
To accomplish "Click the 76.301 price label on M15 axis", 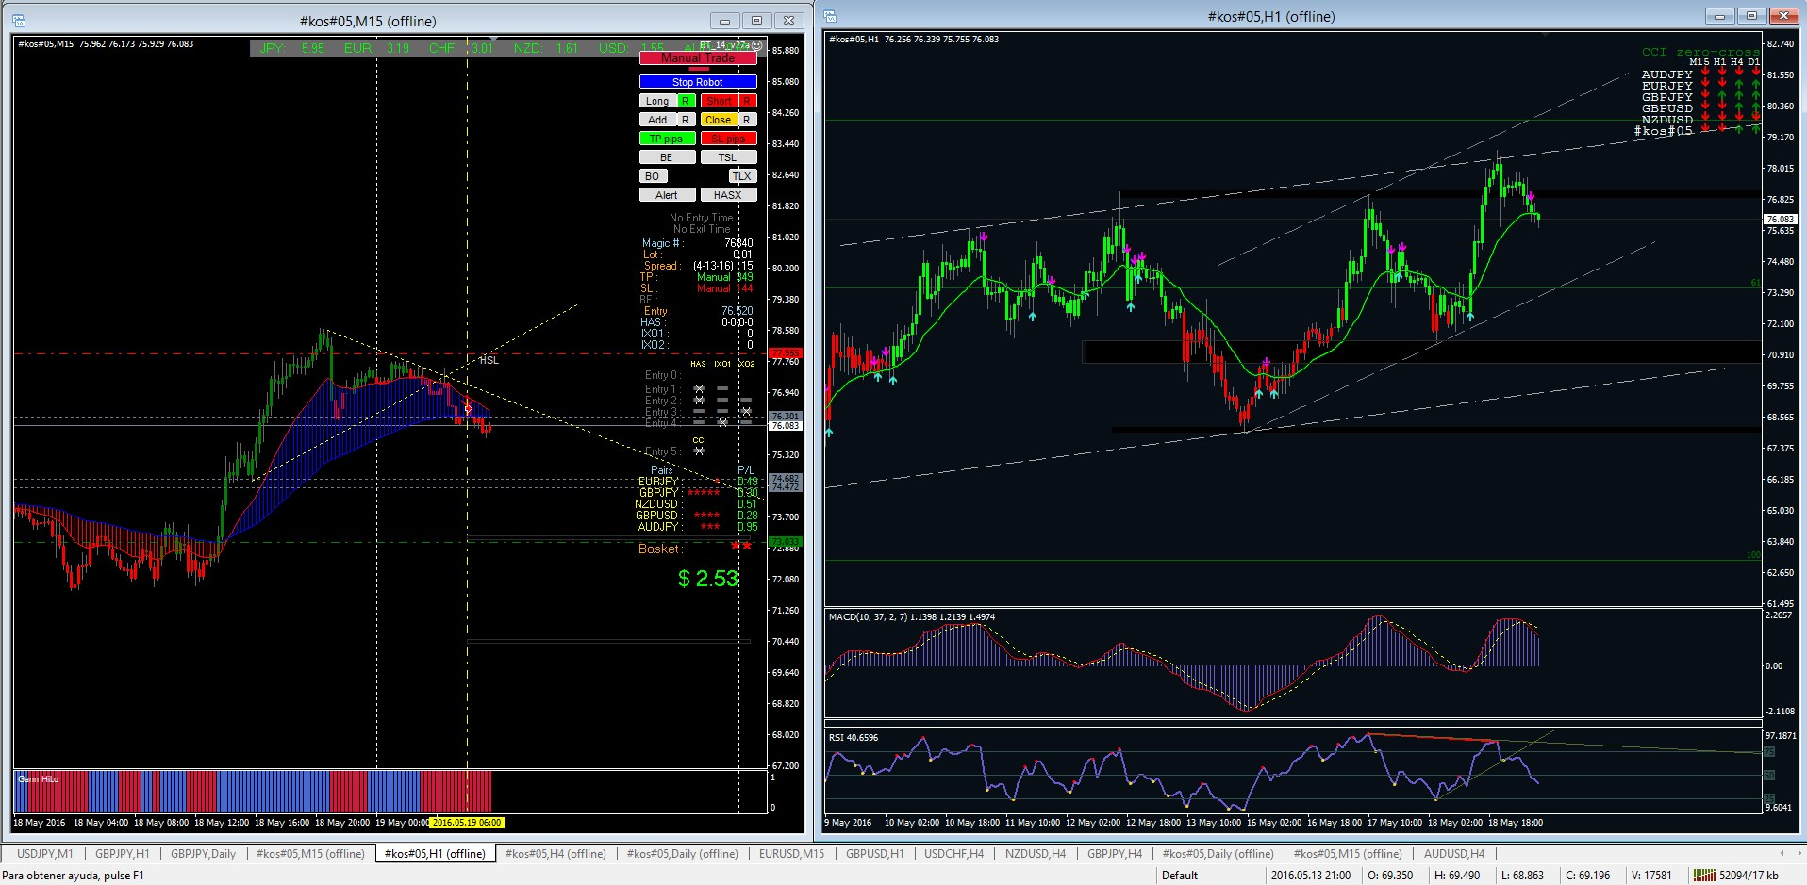I will [786, 416].
